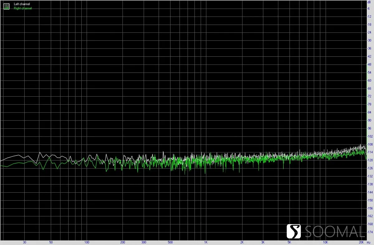
Task: Click the 200 Hz frequency axis label
Action: point(122,242)
